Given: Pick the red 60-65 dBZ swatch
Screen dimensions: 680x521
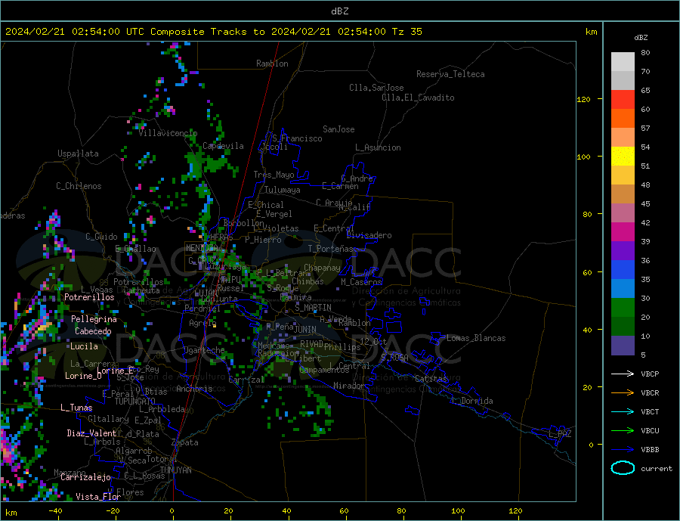Looking at the screenshot, I should tap(623, 99).
